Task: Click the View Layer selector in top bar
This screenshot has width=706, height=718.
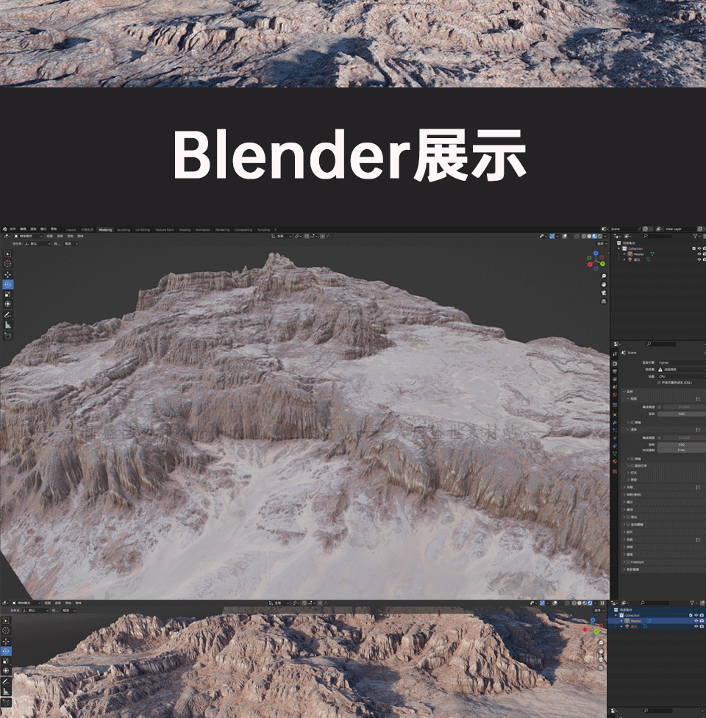Action: pos(677,229)
